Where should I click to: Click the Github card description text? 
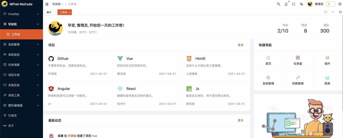(x=68, y=66)
